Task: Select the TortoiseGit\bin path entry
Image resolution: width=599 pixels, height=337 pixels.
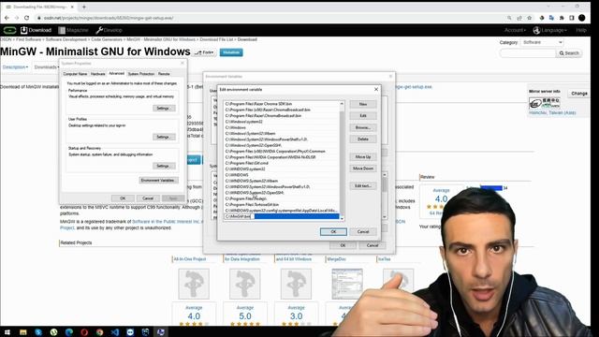Action: [281, 204]
